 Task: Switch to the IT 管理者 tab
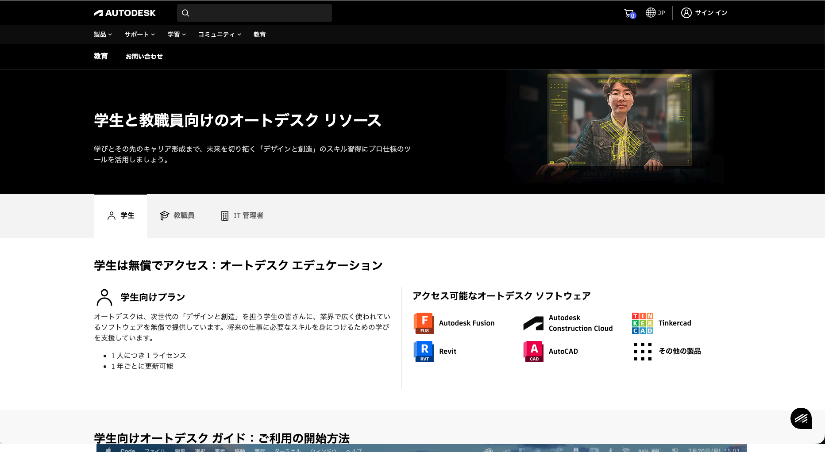coord(242,216)
